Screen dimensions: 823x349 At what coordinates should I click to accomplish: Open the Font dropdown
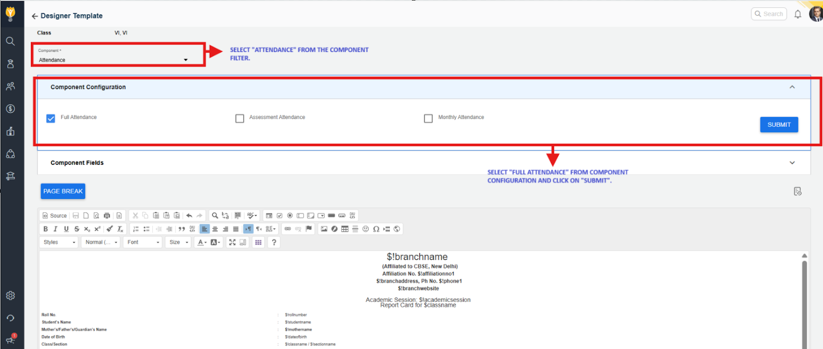click(x=143, y=243)
